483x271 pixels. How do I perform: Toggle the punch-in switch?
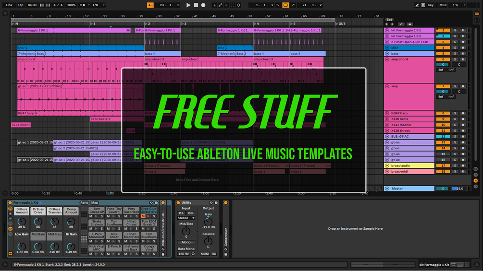[x=278, y=5]
